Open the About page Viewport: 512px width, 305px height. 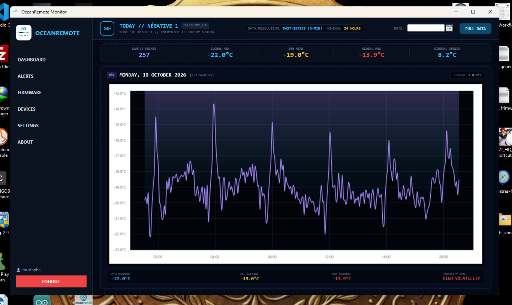tap(25, 142)
